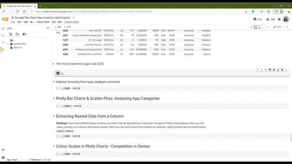Screen dimensions: 292x164
Task: Select the apps.csv file
Action: (18, 47)
